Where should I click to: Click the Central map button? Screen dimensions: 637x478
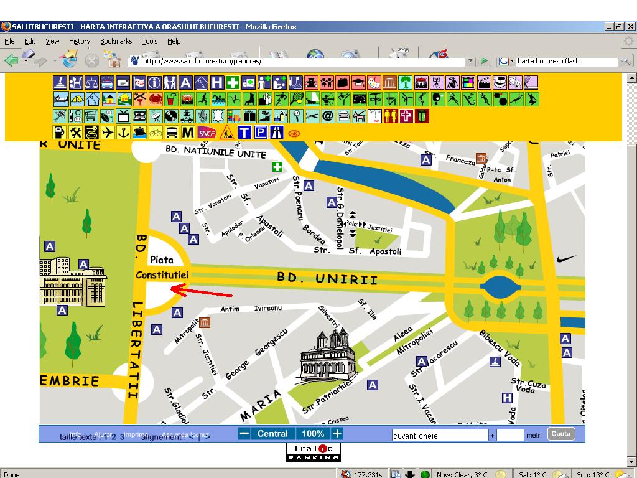(272, 434)
